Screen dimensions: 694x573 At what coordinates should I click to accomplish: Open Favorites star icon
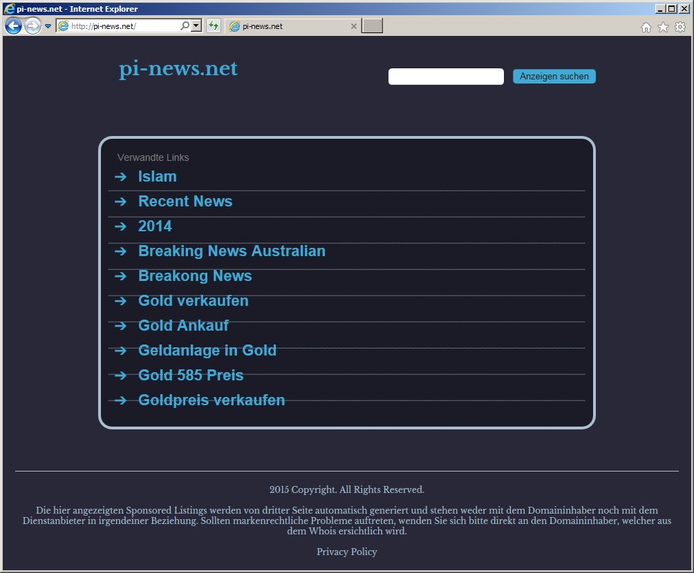(x=663, y=27)
